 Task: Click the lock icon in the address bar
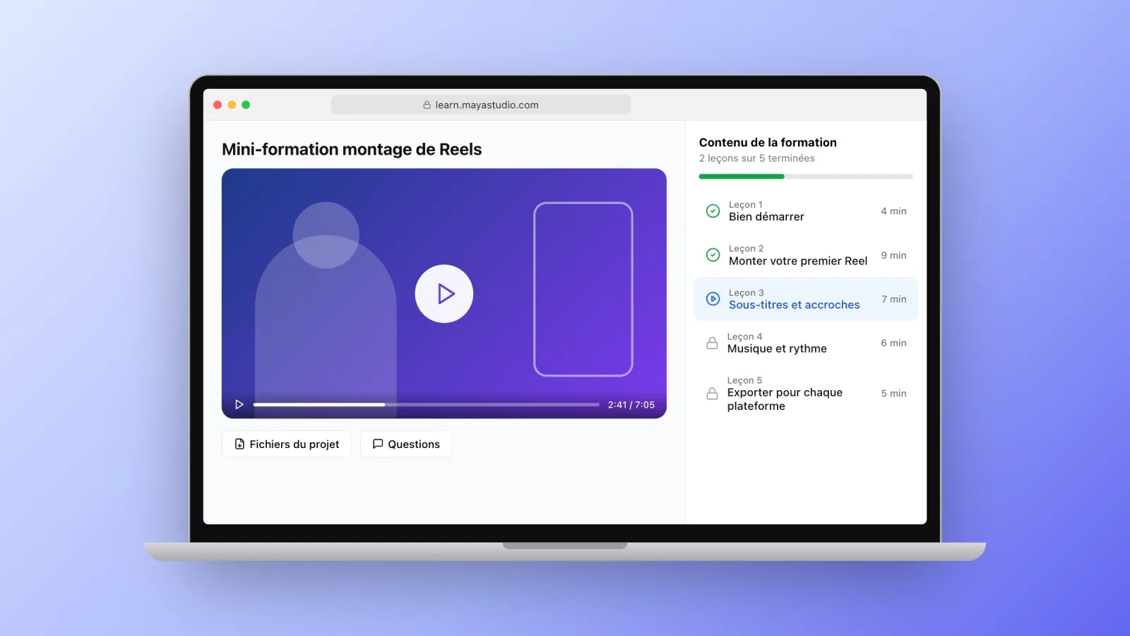[x=427, y=105]
